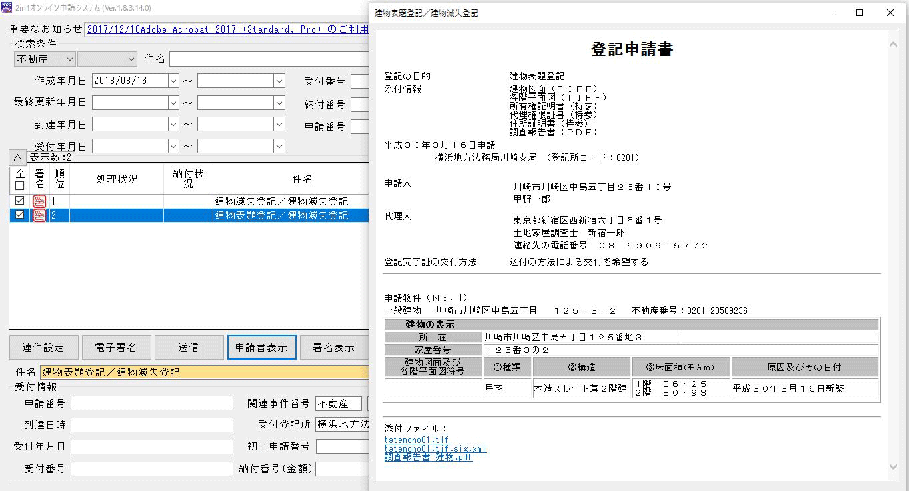This screenshot has height=491, width=909.
Task: Toggle the 全 select-all checkbox in header
Action: [19, 186]
